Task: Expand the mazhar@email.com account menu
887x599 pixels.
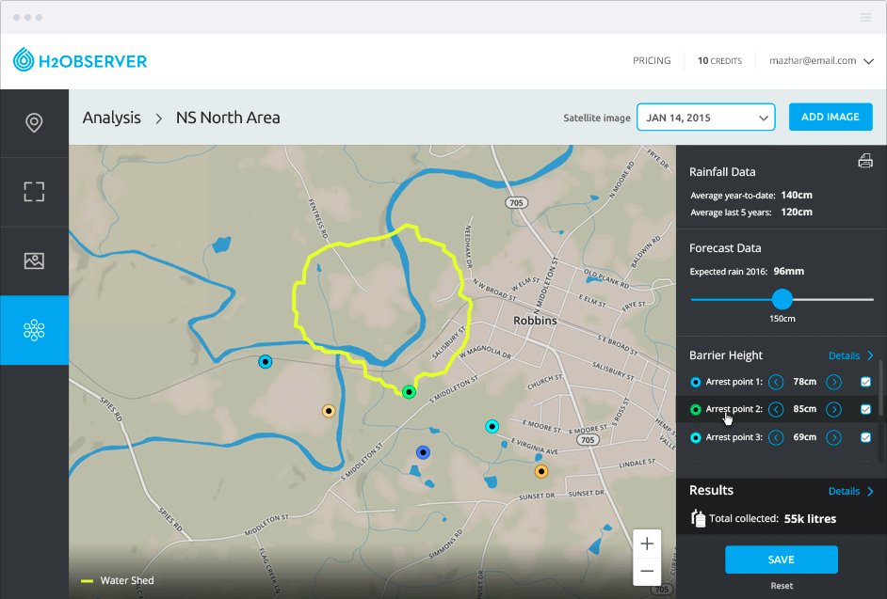Action: (821, 61)
